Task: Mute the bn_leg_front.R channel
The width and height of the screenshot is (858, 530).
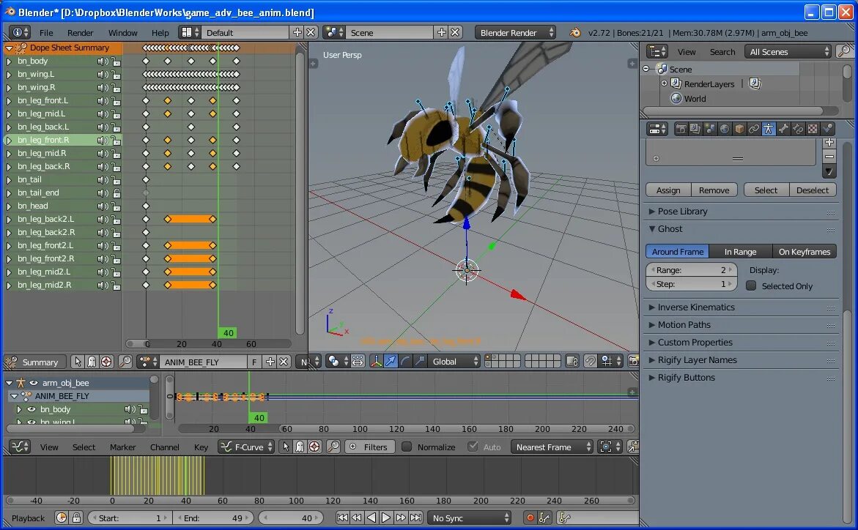Action: click(x=103, y=140)
